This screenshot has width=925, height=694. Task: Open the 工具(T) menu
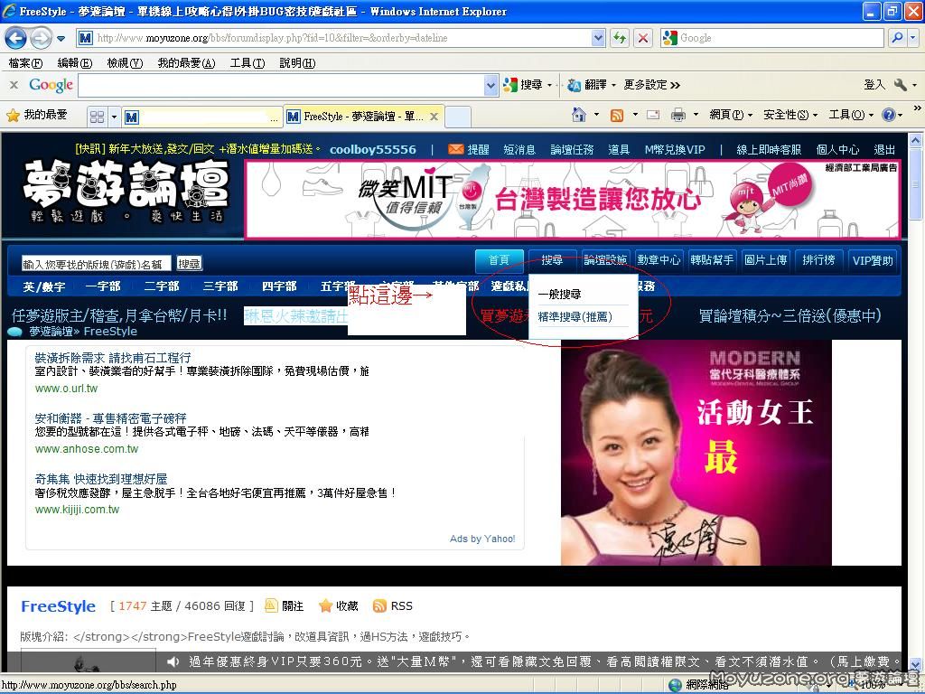[x=248, y=62]
